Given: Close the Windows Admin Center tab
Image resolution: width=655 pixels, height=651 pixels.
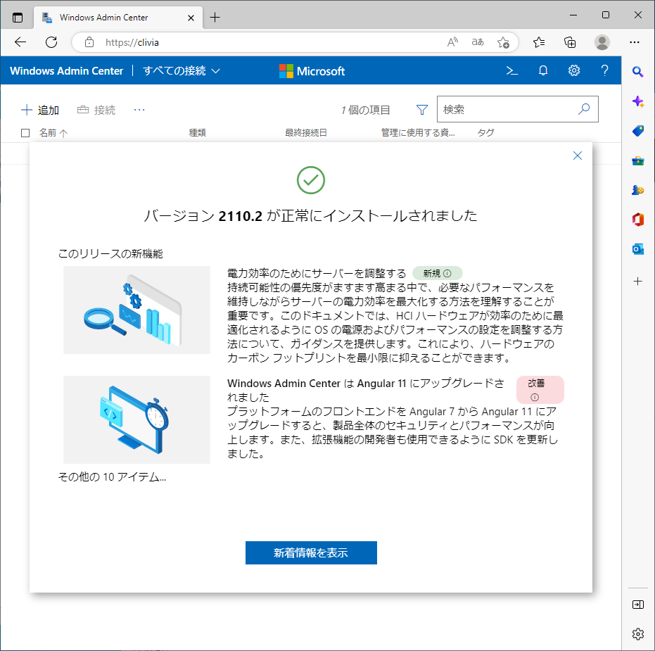Looking at the screenshot, I should pos(191,18).
